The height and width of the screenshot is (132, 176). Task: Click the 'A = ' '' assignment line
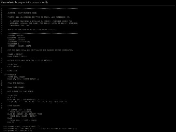[11, 97]
